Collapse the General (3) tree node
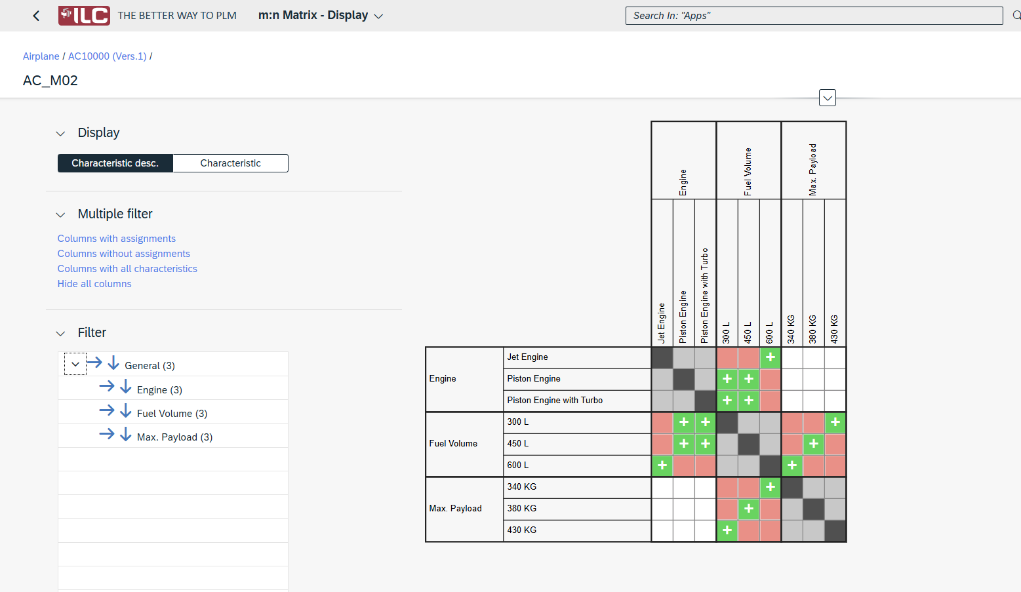The width and height of the screenshot is (1021, 592). coord(75,364)
